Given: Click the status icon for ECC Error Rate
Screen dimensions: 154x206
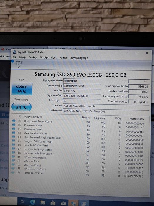Looking at the screenshot, I should tap(13, 160).
